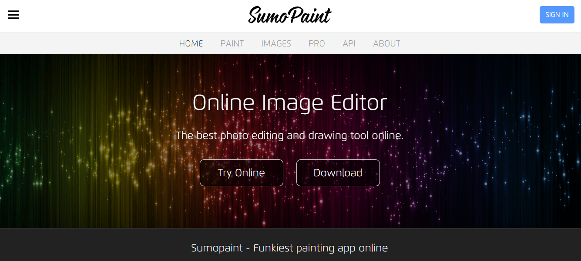Visit the ABOUT page
The height and width of the screenshot is (261, 581).
(x=386, y=43)
